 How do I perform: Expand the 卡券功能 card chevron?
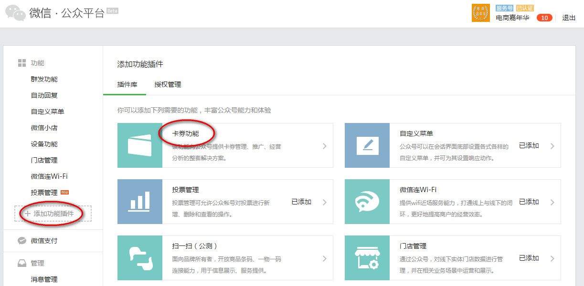325,146
